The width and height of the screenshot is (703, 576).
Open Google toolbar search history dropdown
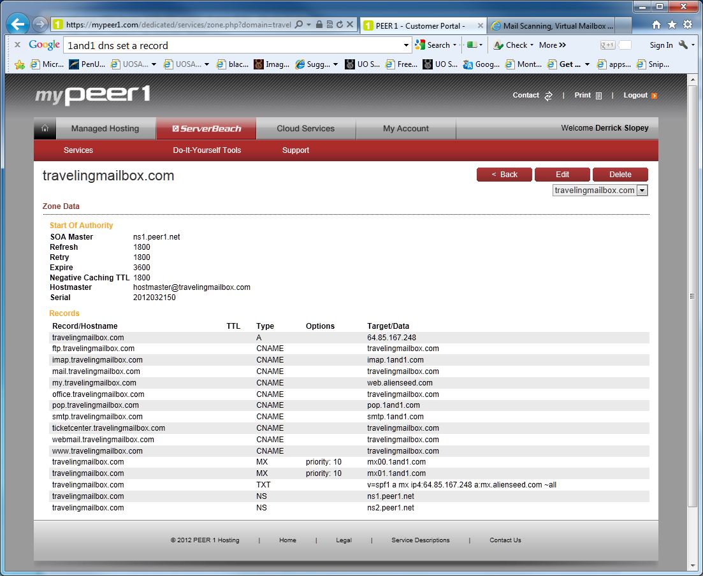[406, 45]
